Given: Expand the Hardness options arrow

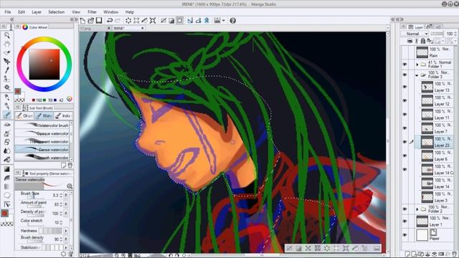Looking at the screenshot, I should (x=66, y=231).
